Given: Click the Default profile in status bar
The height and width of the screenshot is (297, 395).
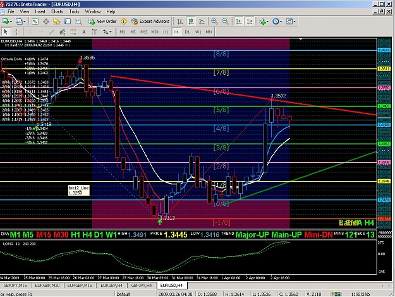Looking at the screenshot, I should pos(123,294).
